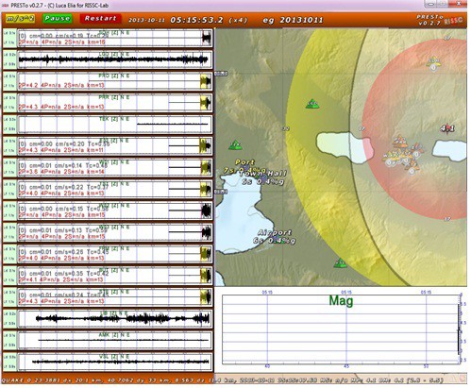The height and width of the screenshot is (388, 471).
Task: Click the PRO station trace row
Action: (x=114, y=81)
